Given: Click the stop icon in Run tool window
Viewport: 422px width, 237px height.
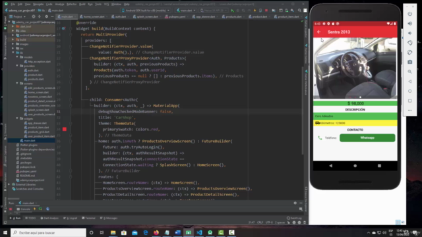Looking at the screenshot, I should (x=11, y=209).
